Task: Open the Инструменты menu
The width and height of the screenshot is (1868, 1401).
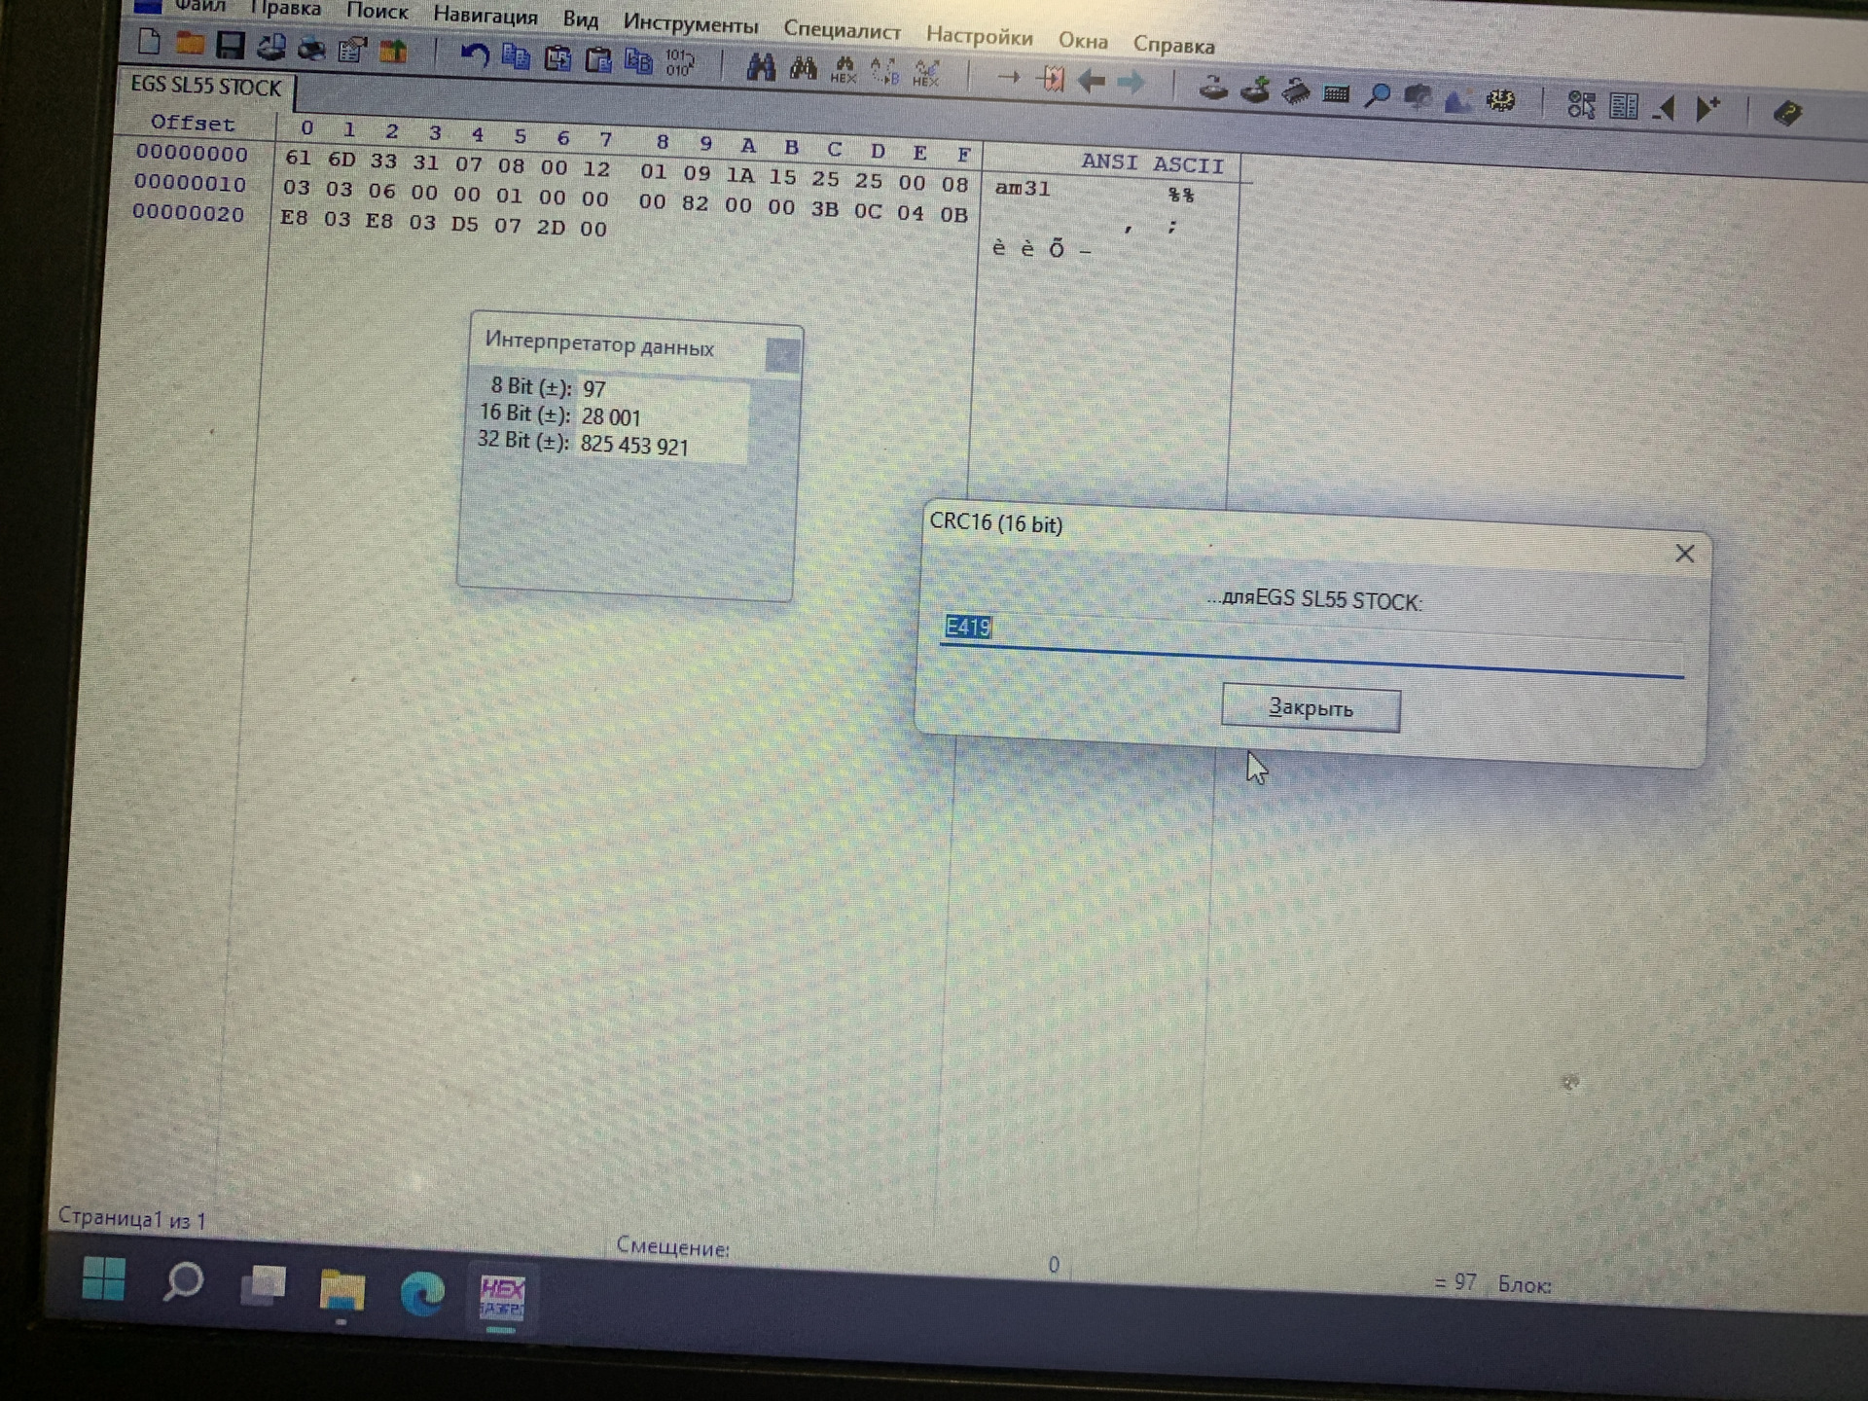Action: [x=690, y=23]
